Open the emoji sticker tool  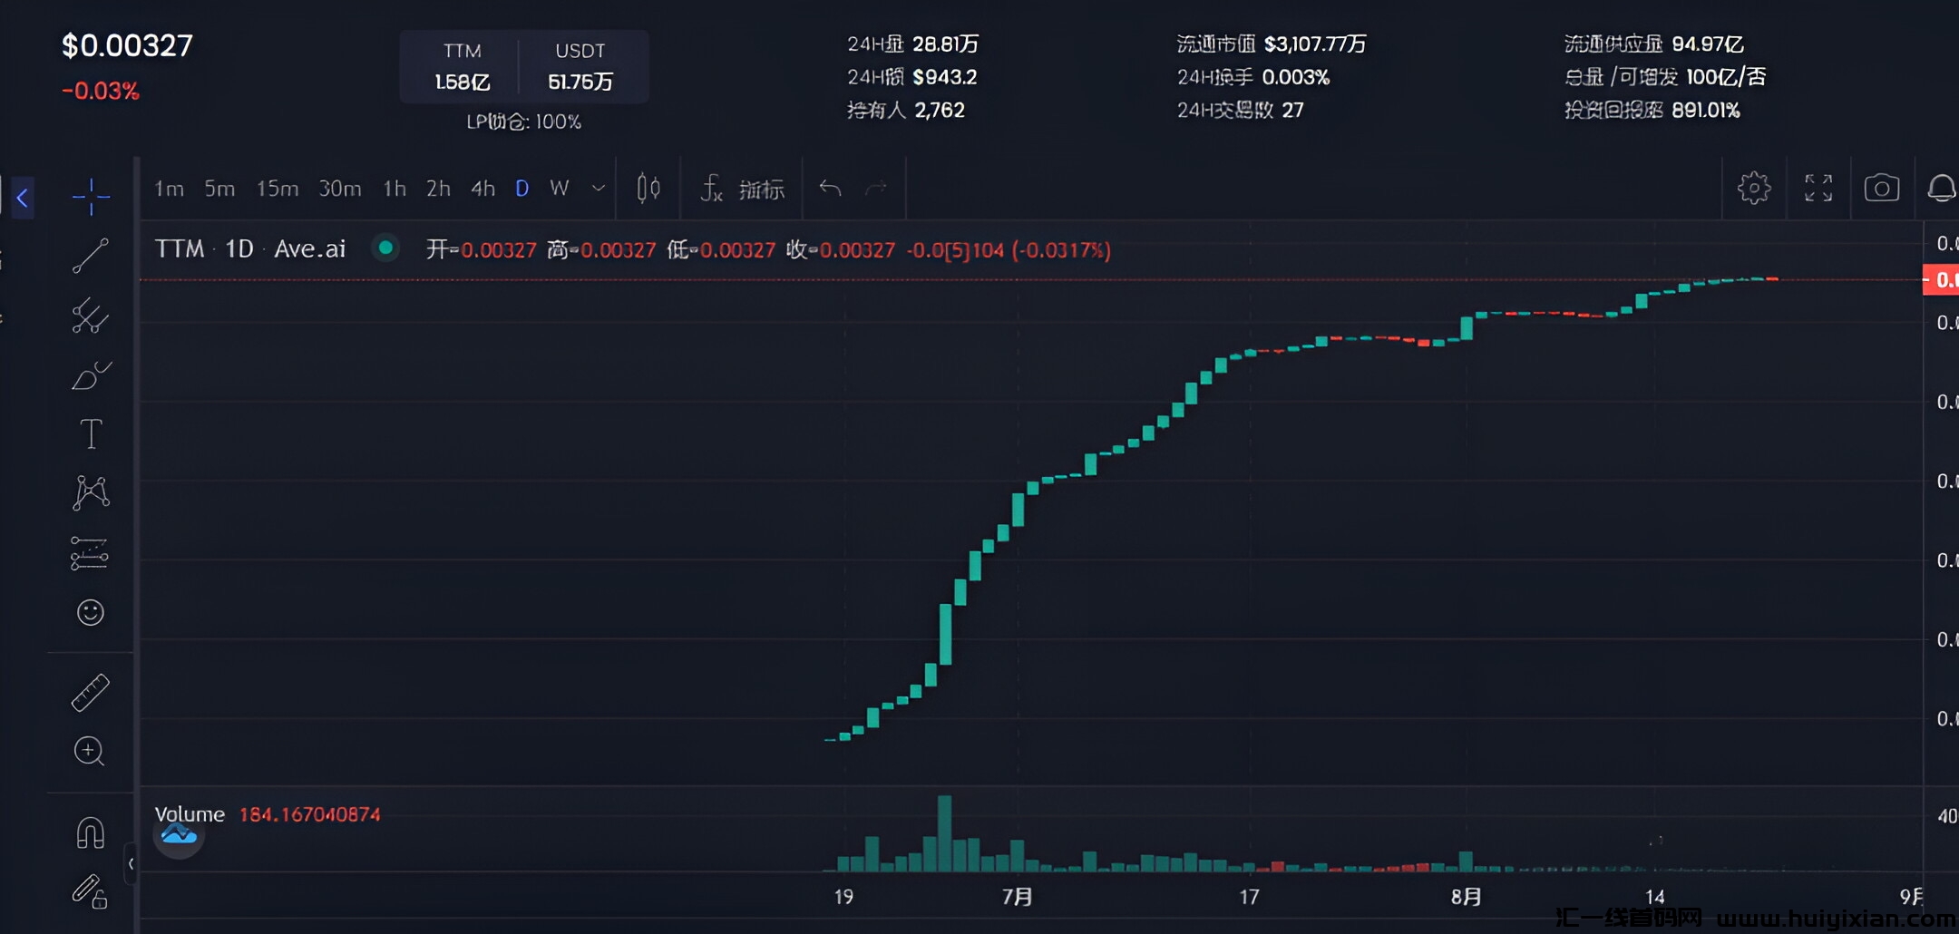pyautogui.click(x=91, y=612)
